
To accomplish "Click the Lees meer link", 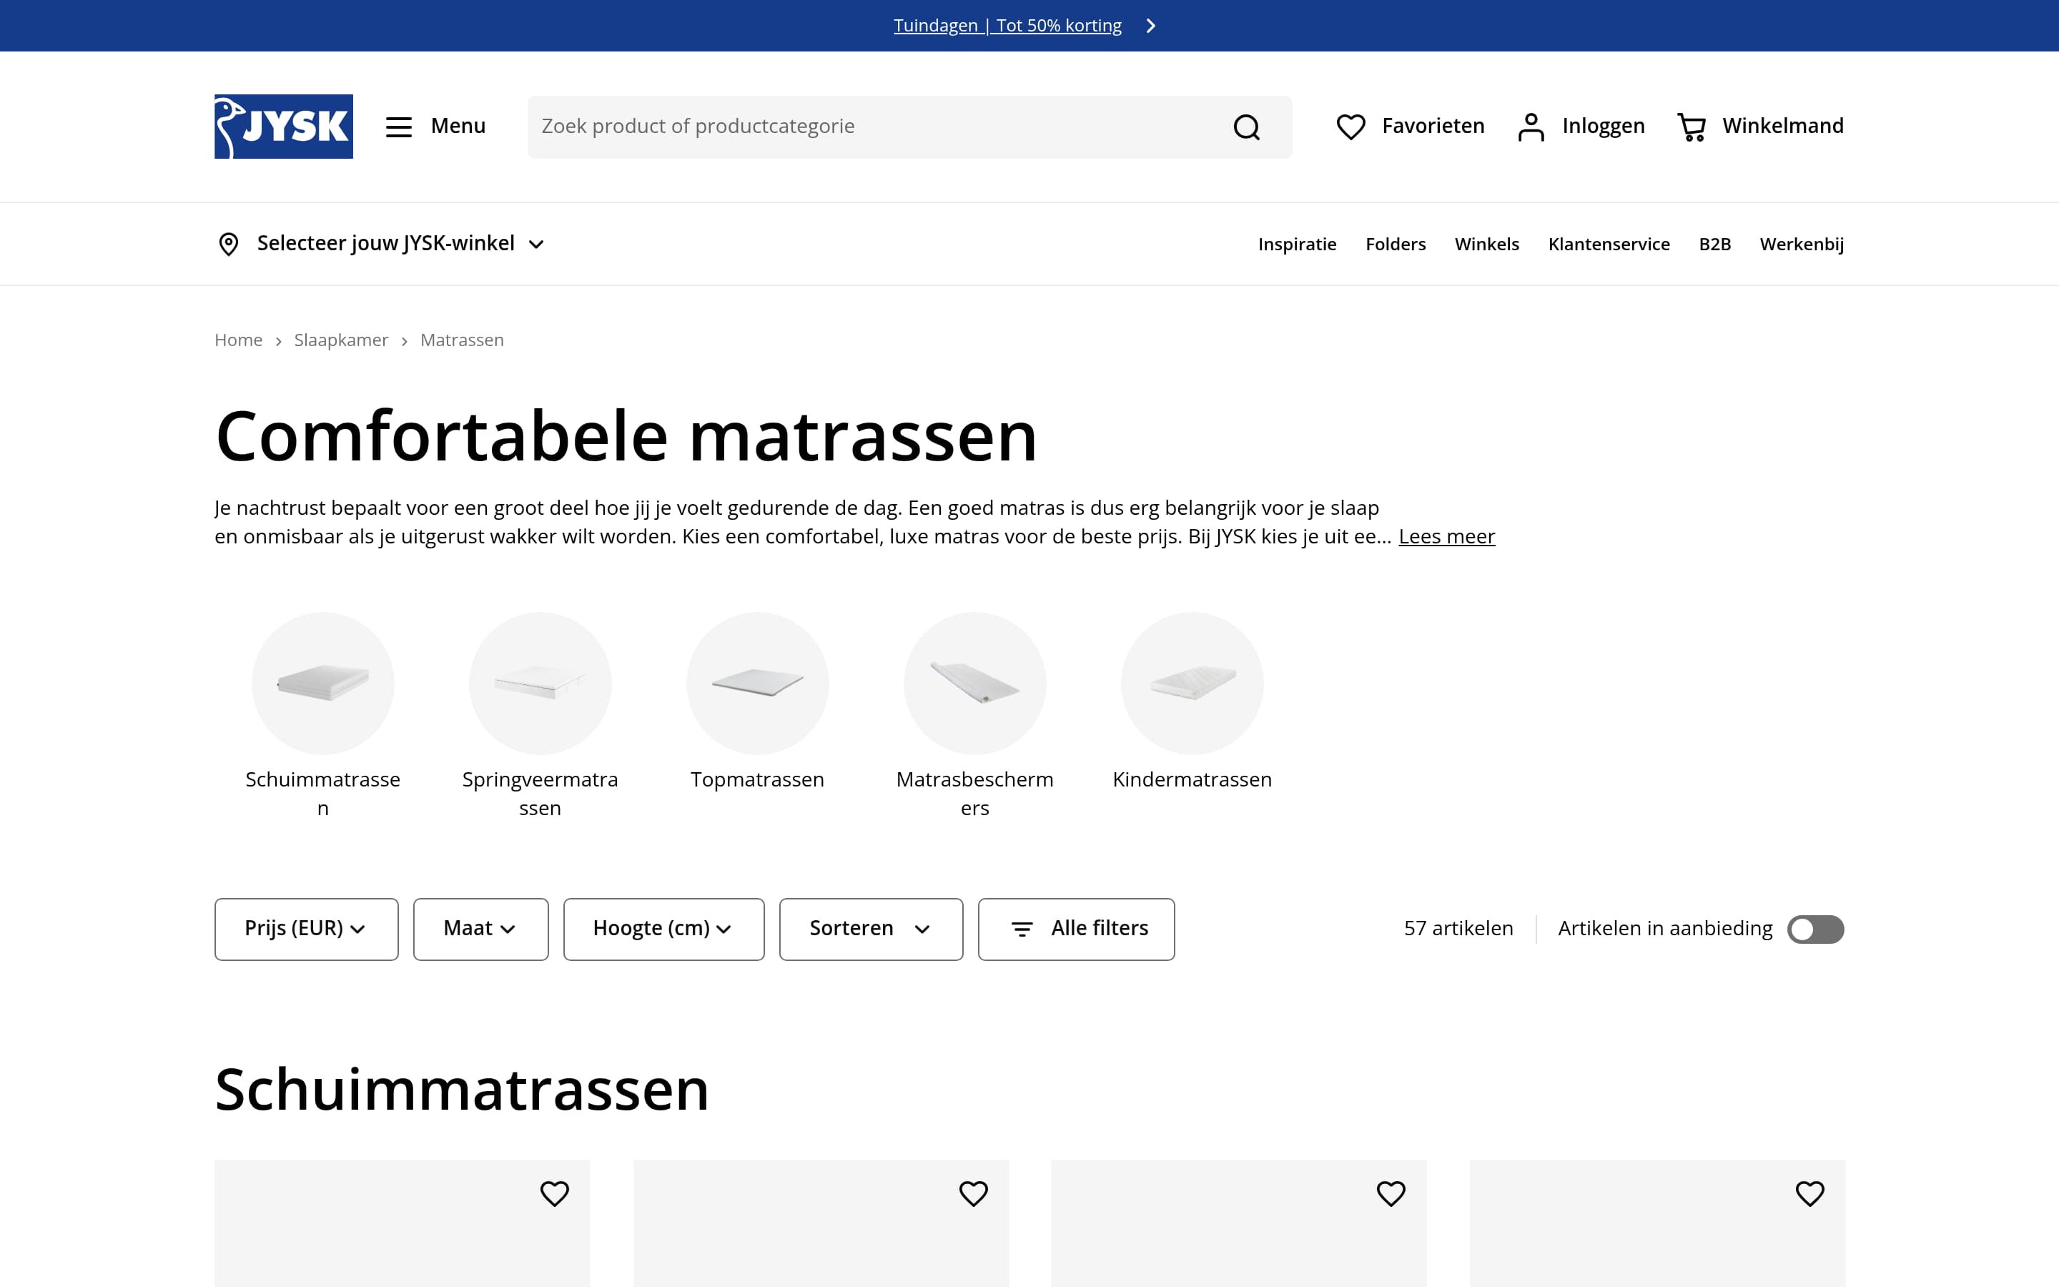I will point(1446,536).
